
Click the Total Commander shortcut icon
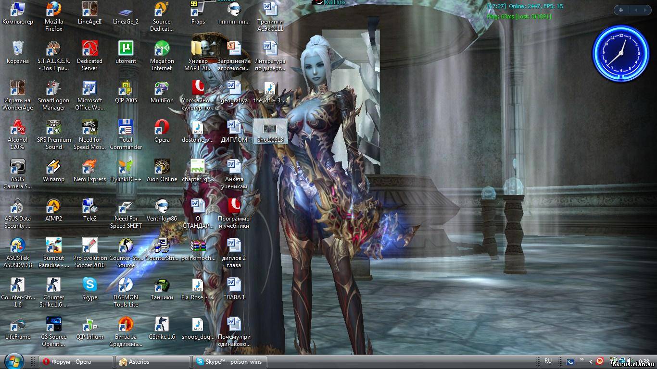(126, 128)
